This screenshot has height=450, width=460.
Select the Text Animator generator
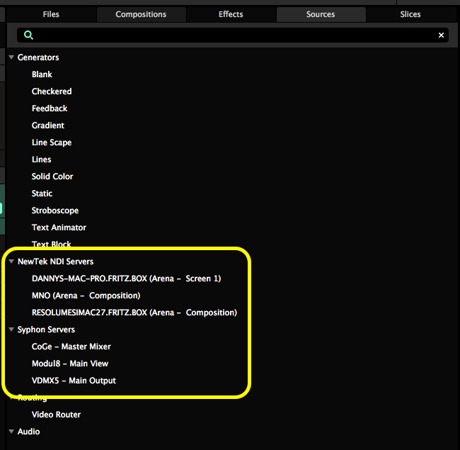[x=59, y=227]
